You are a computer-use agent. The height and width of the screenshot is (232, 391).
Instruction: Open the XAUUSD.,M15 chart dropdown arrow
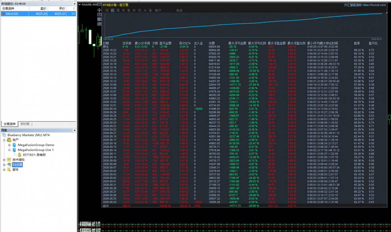[x=80, y=5]
